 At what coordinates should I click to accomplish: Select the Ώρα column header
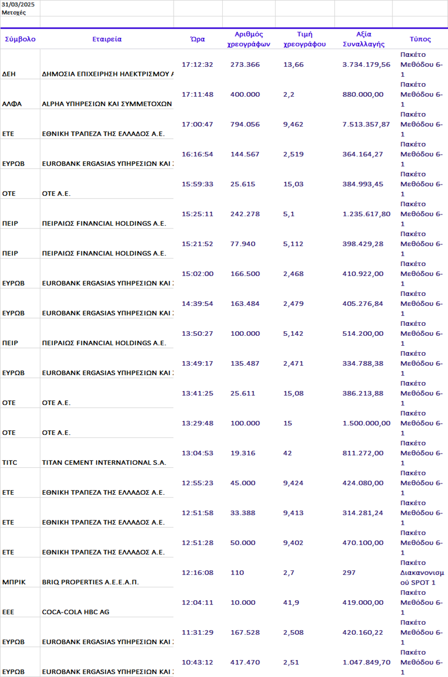click(198, 39)
